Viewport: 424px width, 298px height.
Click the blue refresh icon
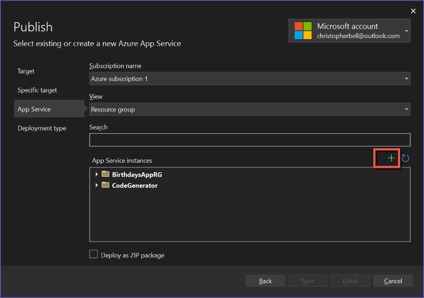(x=405, y=158)
